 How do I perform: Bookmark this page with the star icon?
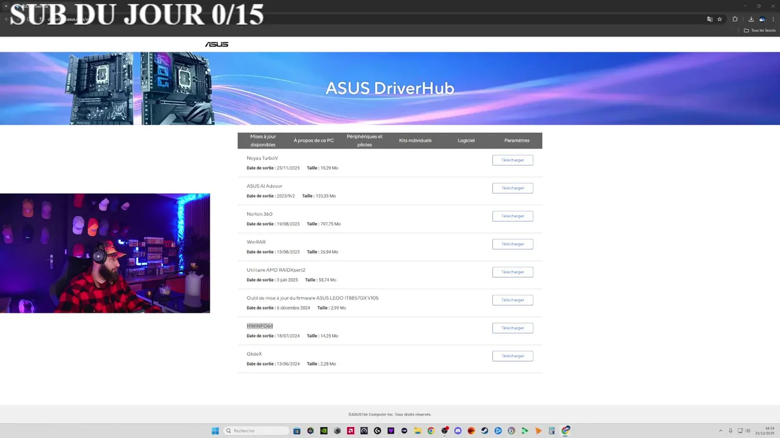(x=720, y=19)
